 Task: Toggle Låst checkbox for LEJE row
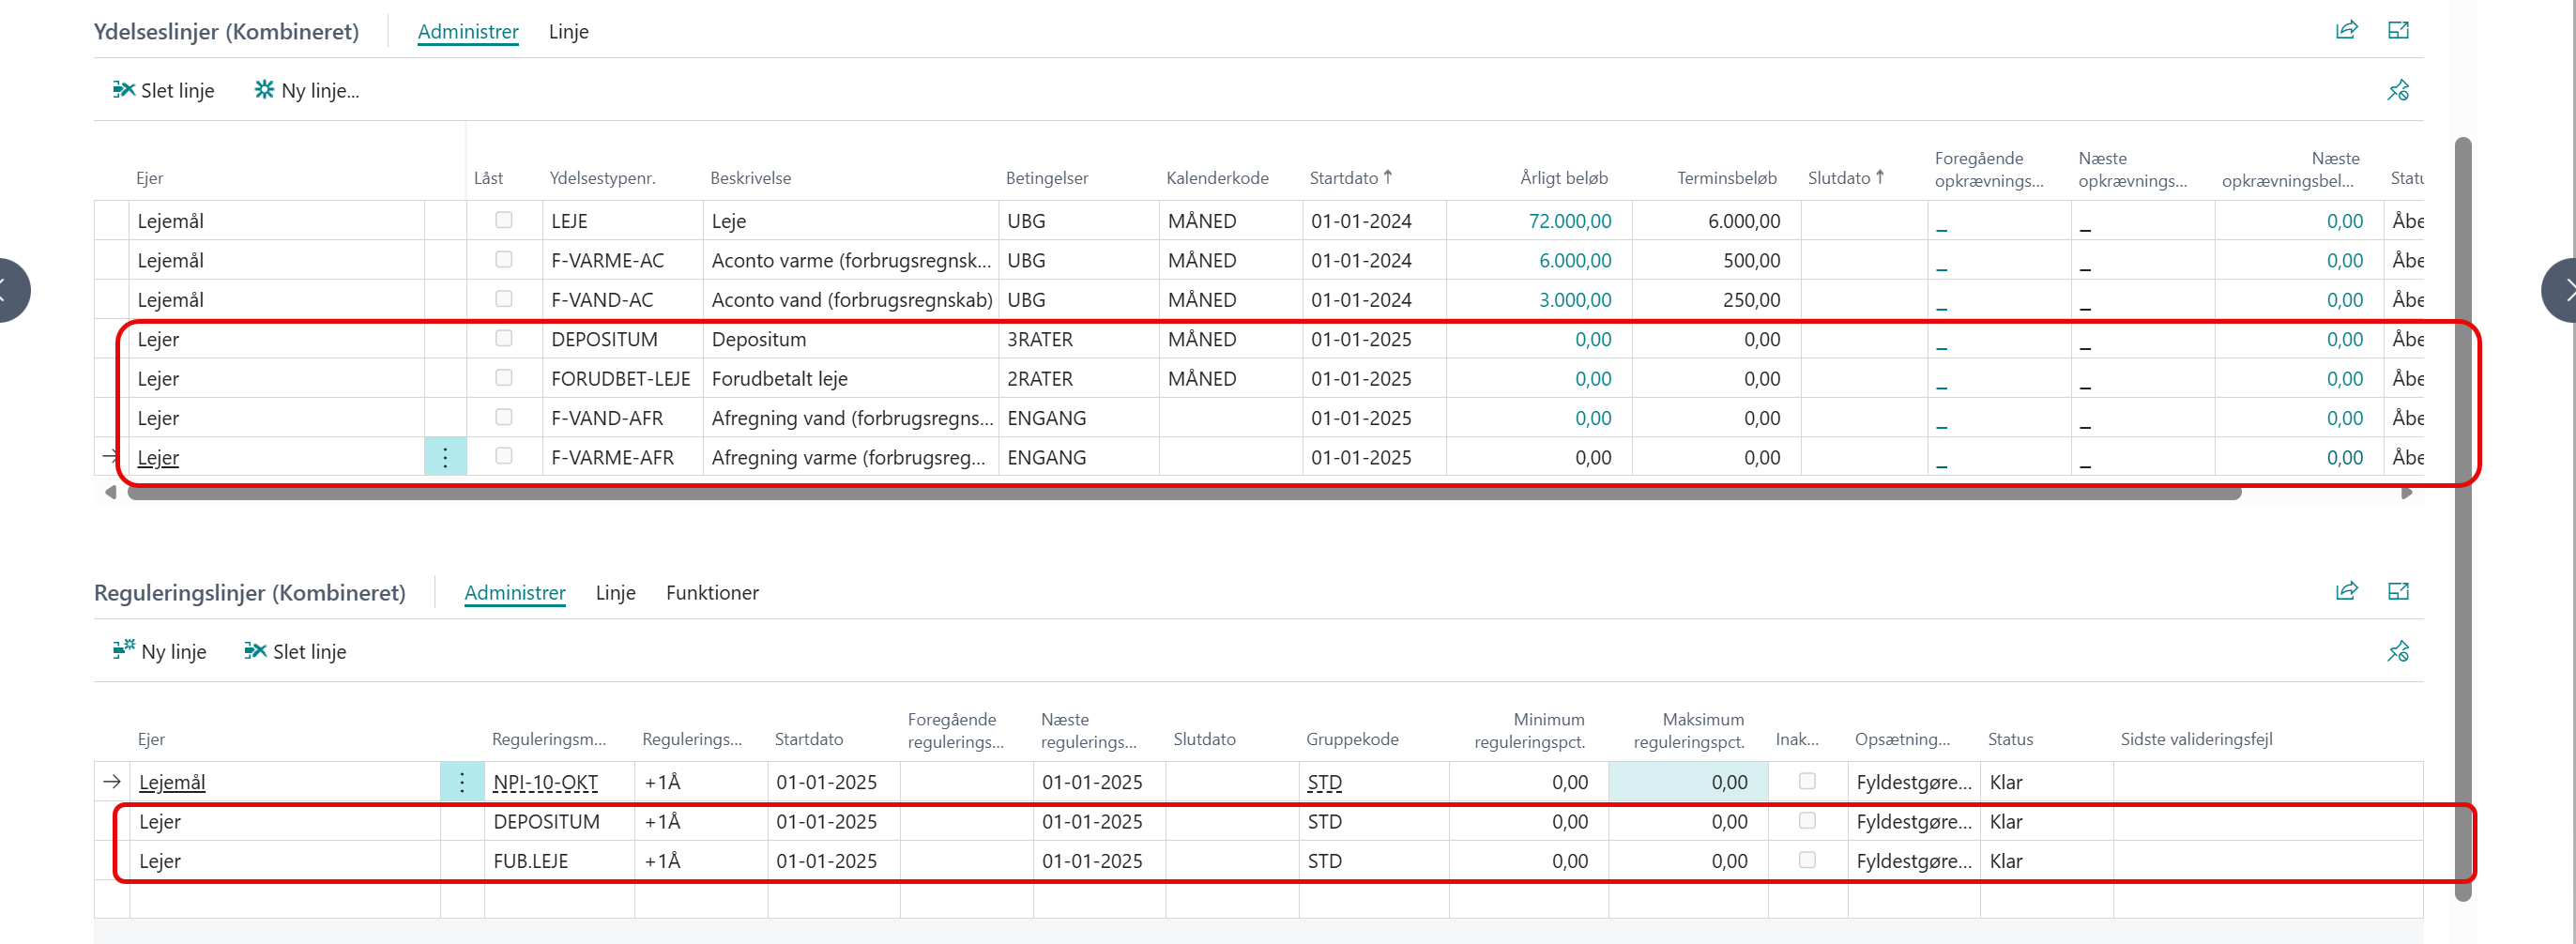[x=504, y=220]
